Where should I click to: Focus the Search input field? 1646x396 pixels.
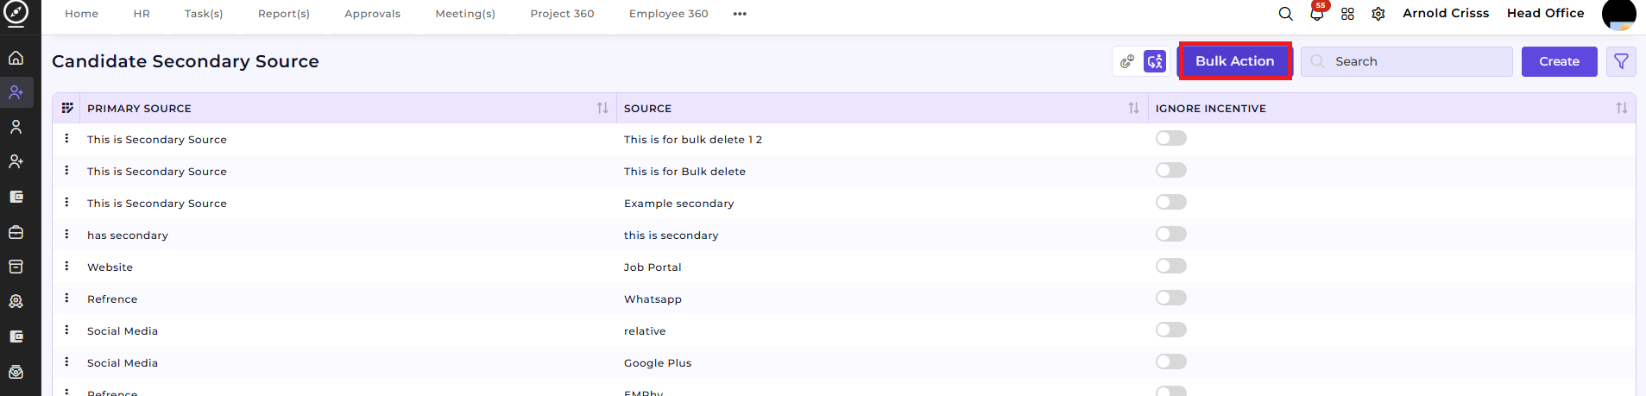1407,61
